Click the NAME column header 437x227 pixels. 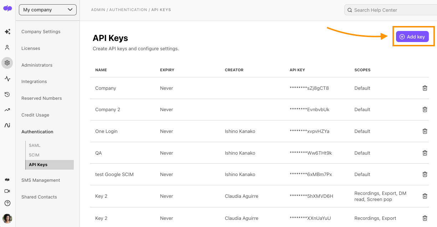tap(101, 70)
